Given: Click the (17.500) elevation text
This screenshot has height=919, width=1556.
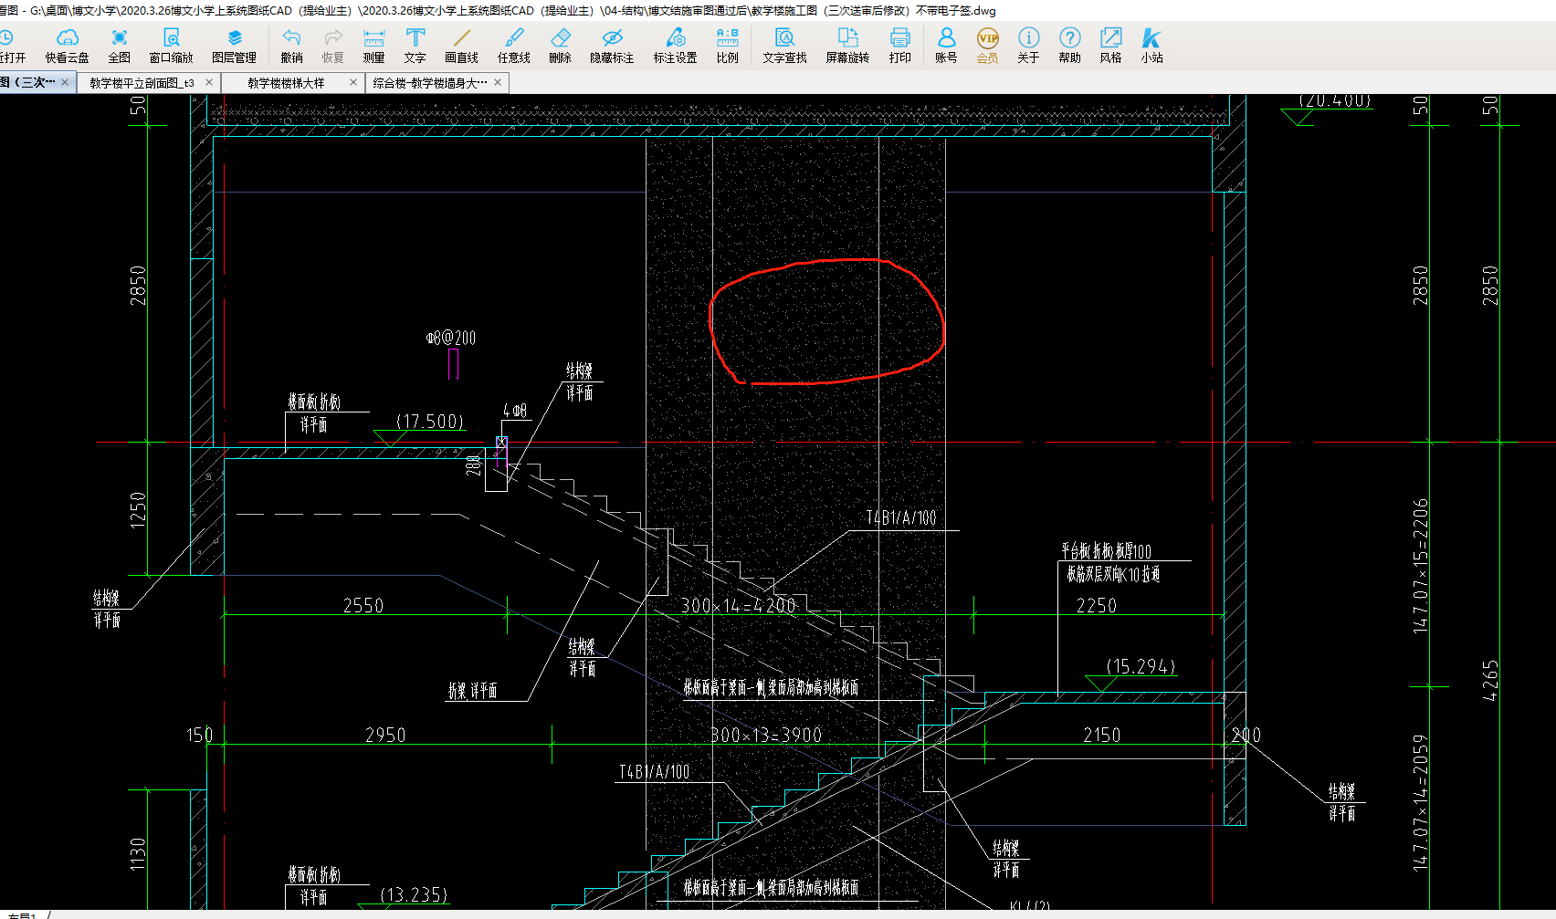Looking at the screenshot, I should tap(430, 422).
